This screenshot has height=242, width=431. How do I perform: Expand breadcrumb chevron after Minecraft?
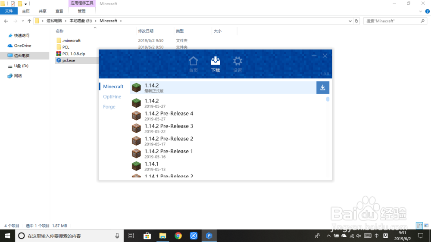pos(121,21)
